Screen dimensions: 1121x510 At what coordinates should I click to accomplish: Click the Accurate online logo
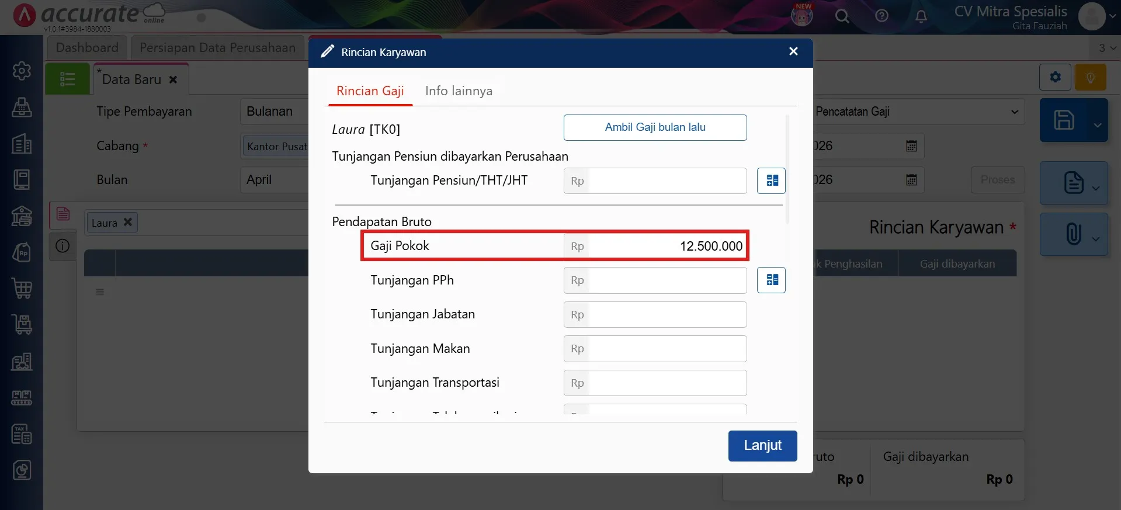(x=89, y=15)
